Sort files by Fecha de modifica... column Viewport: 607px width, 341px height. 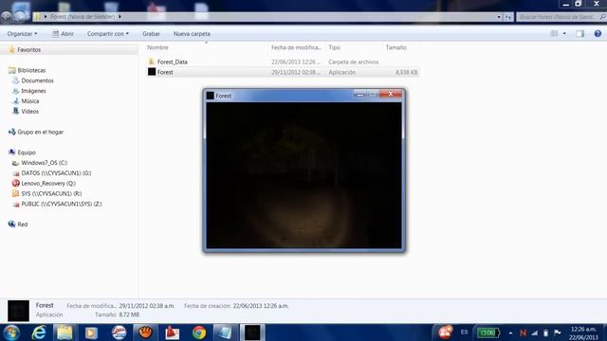296,47
